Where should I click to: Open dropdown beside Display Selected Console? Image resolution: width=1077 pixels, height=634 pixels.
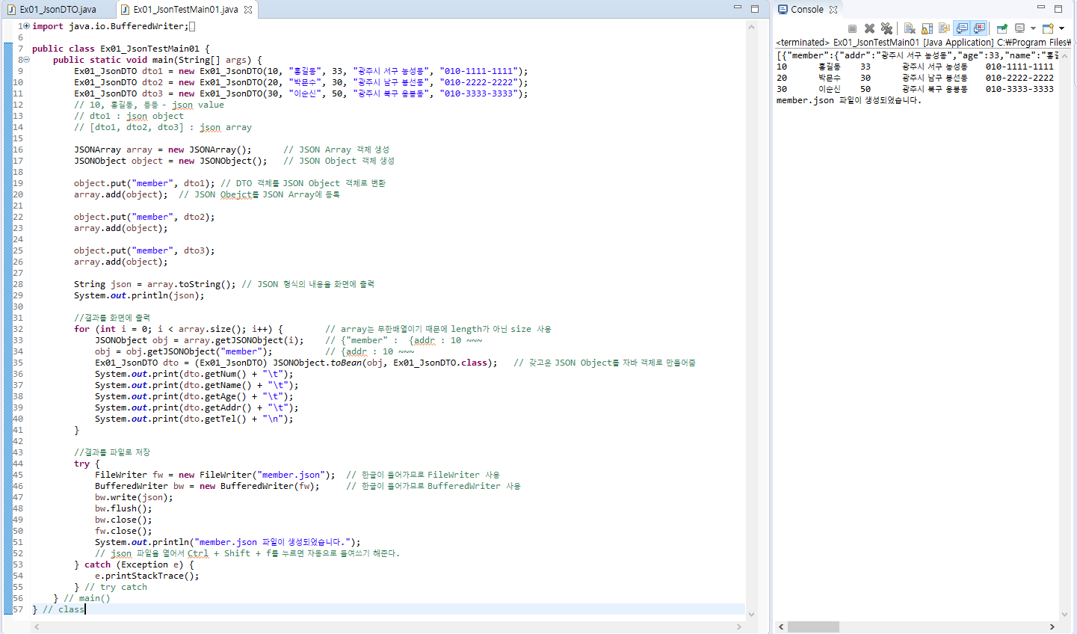tap(1033, 28)
